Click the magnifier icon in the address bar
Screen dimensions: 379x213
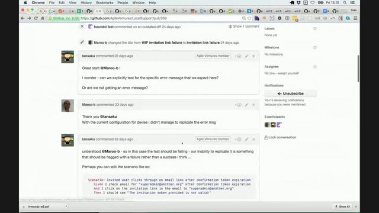pyautogui.click(x=244, y=18)
